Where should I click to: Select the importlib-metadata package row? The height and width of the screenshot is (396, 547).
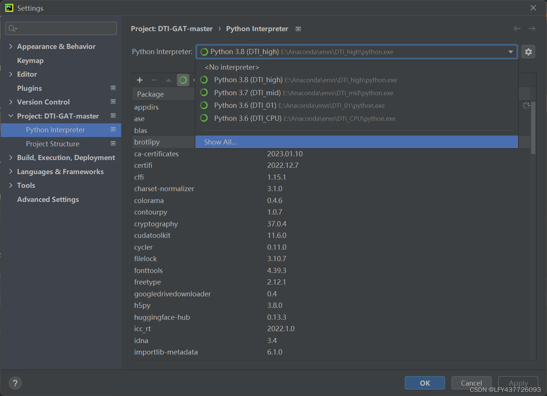tap(332, 352)
